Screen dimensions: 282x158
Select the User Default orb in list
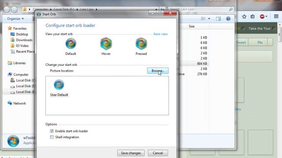click(59, 88)
